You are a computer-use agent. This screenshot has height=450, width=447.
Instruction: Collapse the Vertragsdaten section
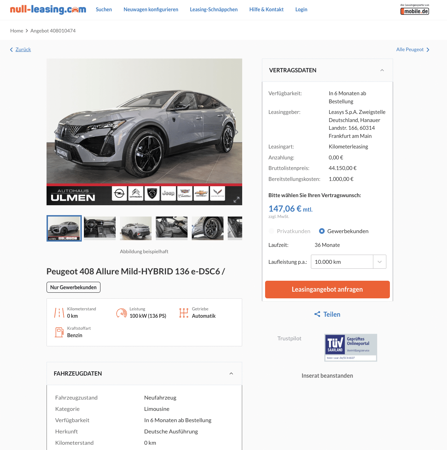click(x=382, y=70)
